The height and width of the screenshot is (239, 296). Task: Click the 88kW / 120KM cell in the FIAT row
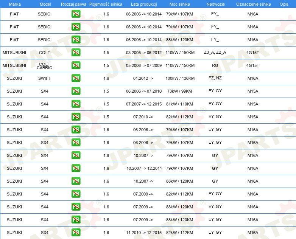pos(179,40)
